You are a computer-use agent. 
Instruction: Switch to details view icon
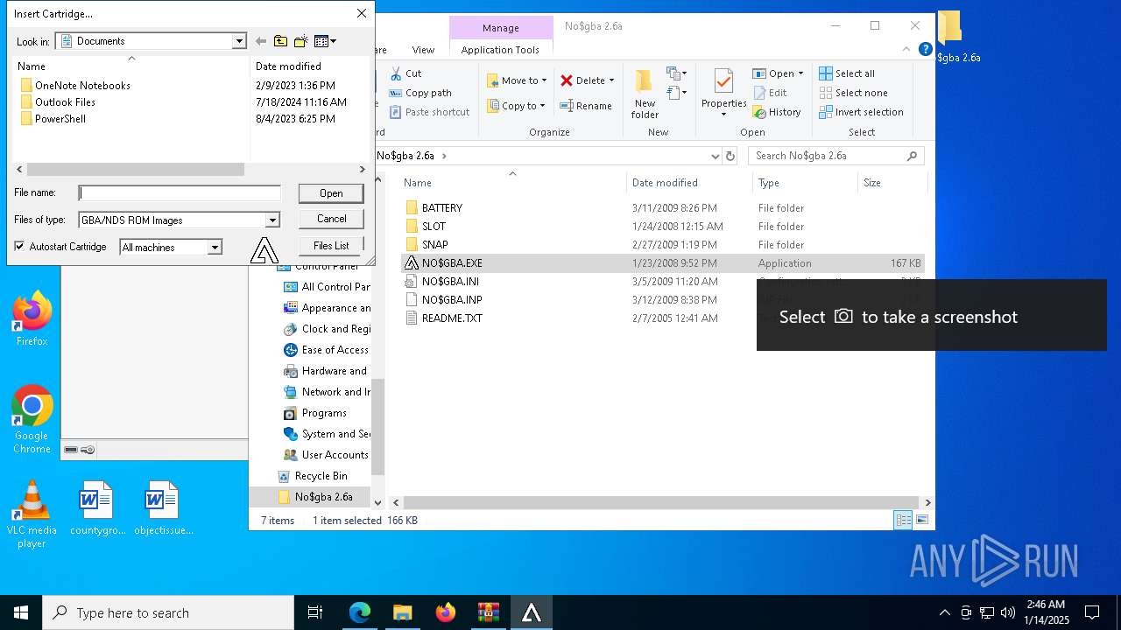point(903,521)
